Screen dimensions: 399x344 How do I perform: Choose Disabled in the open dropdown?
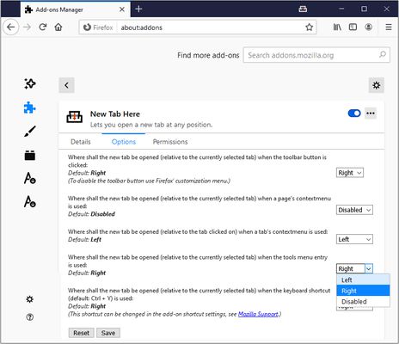[363, 302]
